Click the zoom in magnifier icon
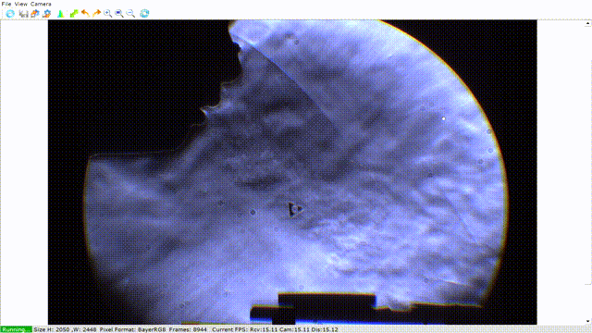Image resolution: width=592 pixels, height=333 pixels. [x=108, y=14]
